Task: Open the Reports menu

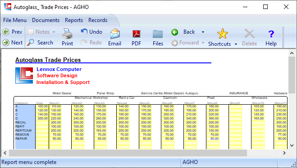Action: click(74, 20)
